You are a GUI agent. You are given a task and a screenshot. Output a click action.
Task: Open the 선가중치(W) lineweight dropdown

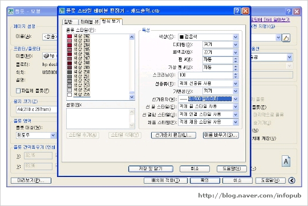[236, 99]
